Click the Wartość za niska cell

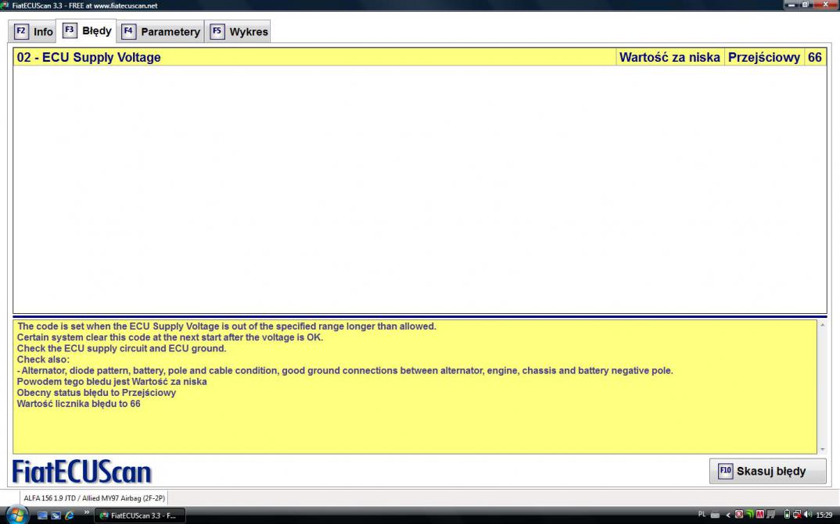coord(669,57)
